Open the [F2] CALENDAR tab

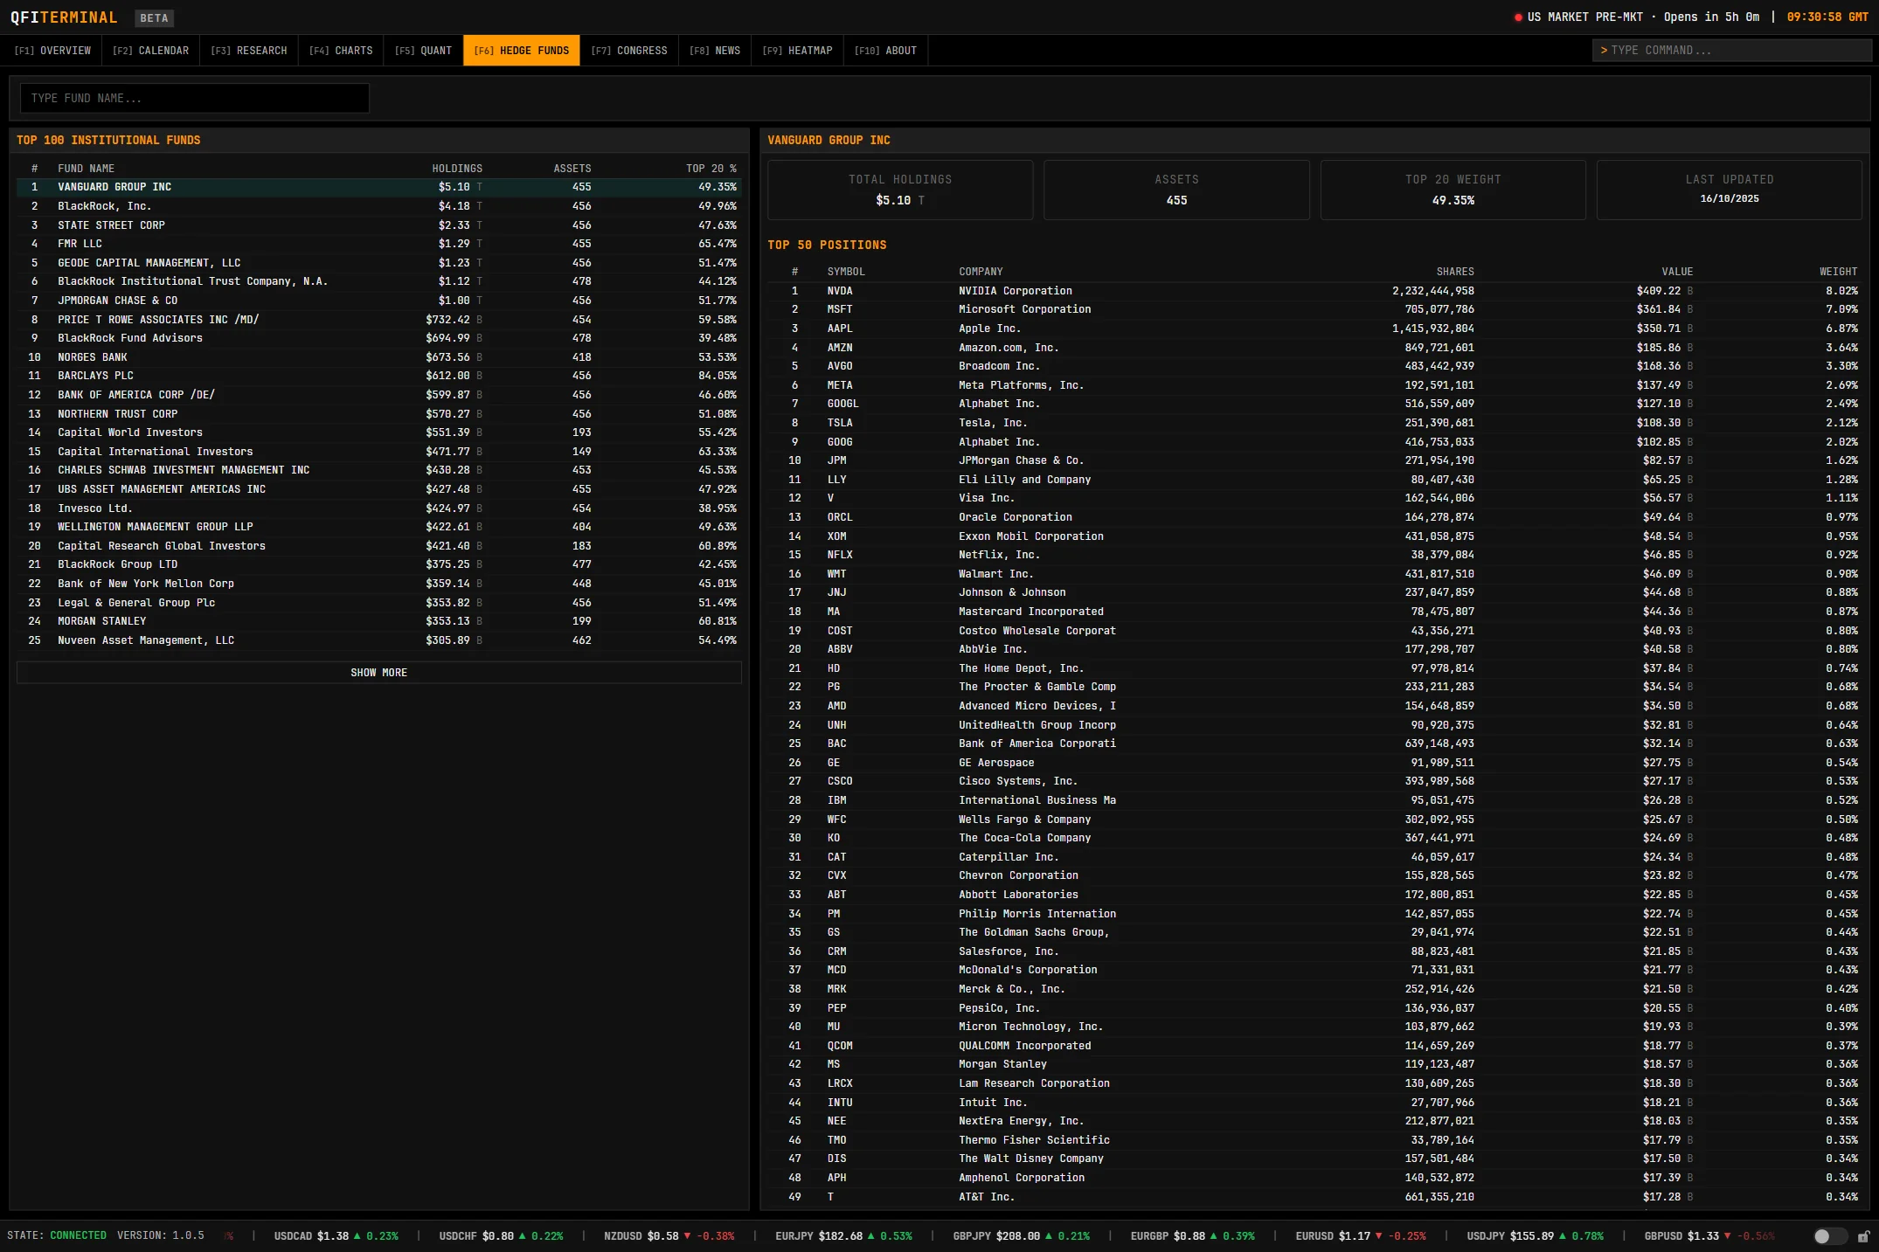click(149, 50)
